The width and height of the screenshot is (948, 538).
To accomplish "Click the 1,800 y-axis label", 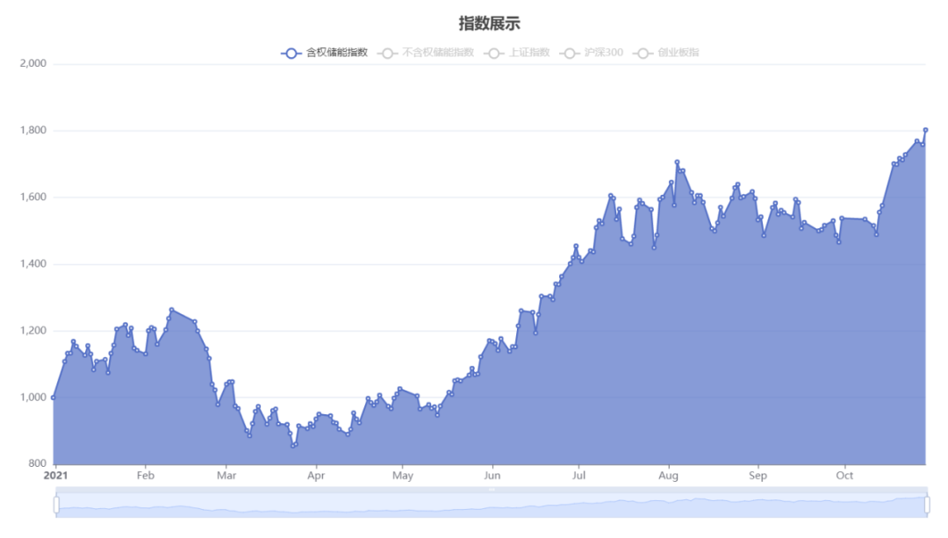I will coord(33,131).
